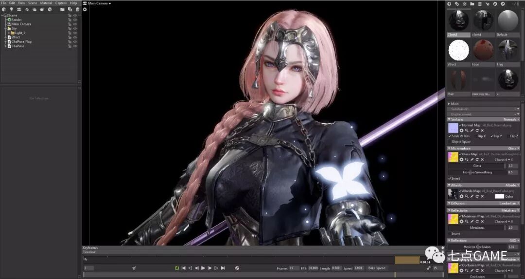Open the Edit menu
Screen dimensions: 525x279
point(12,3)
